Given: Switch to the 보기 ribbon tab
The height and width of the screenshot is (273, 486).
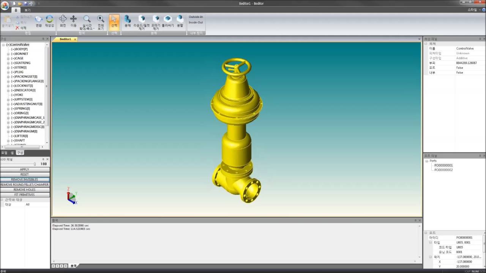Looking at the screenshot, I should (x=28, y=10).
